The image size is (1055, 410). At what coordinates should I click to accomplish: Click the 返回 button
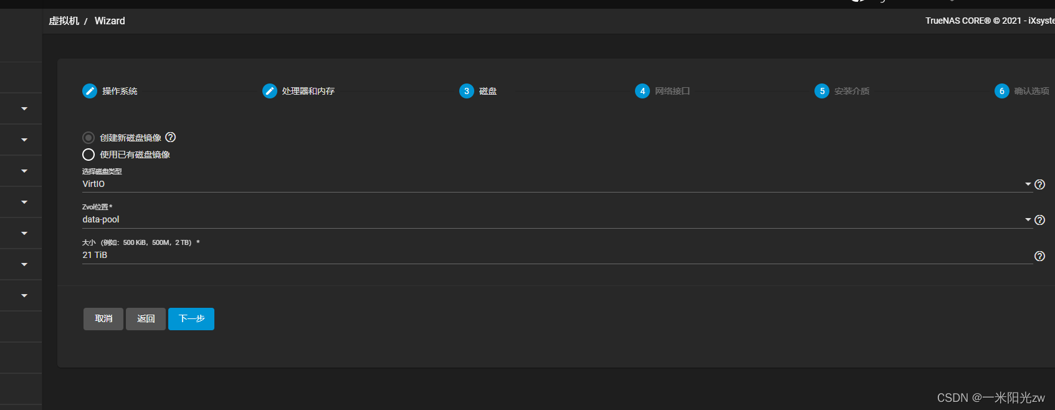tap(146, 319)
